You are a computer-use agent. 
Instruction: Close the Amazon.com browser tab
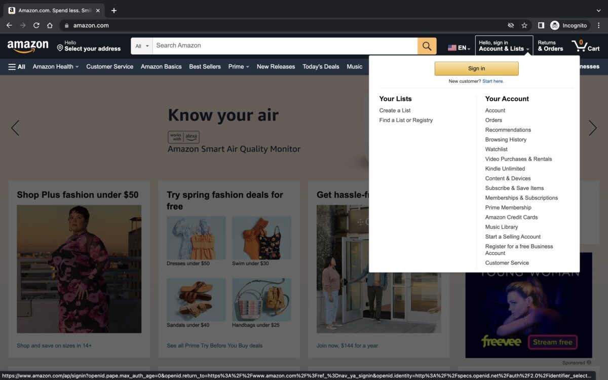[x=98, y=11]
